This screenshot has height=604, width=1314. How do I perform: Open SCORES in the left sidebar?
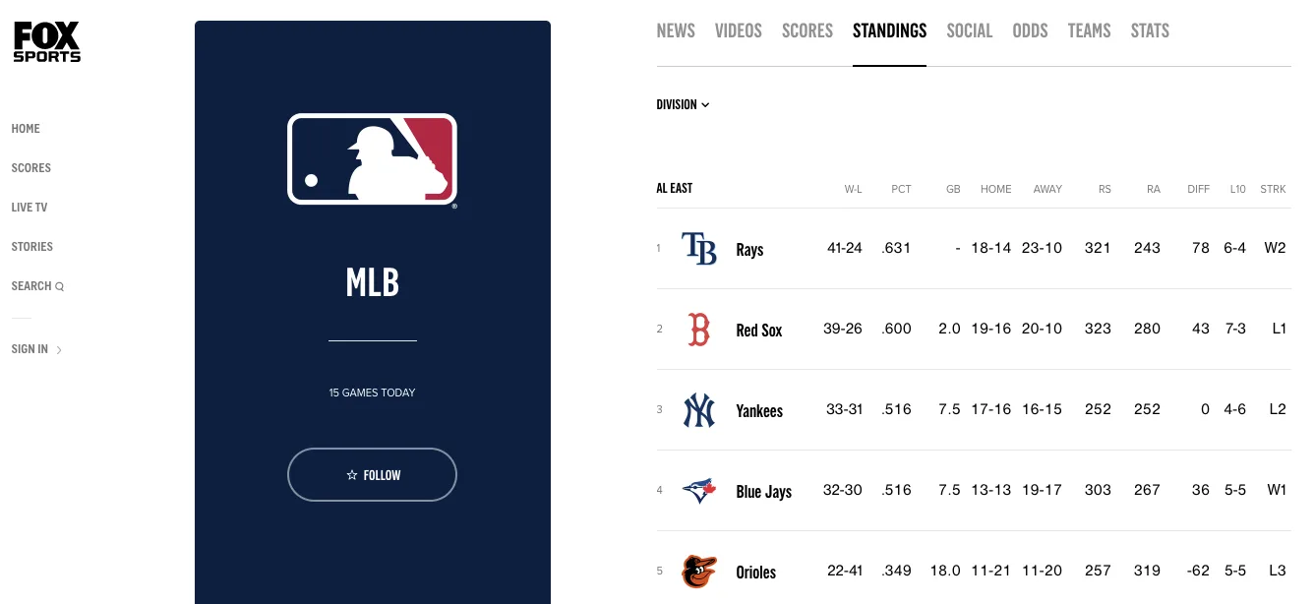31,168
